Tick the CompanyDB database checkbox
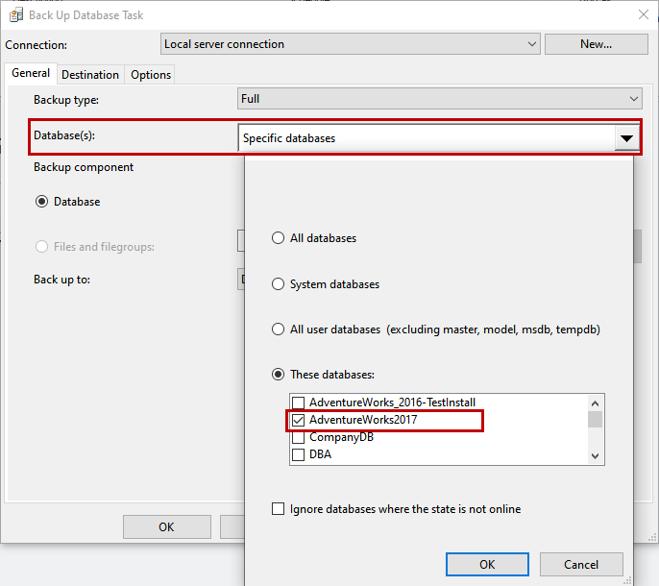The height and width of the screenshot is (586, 659). (299, 437)
